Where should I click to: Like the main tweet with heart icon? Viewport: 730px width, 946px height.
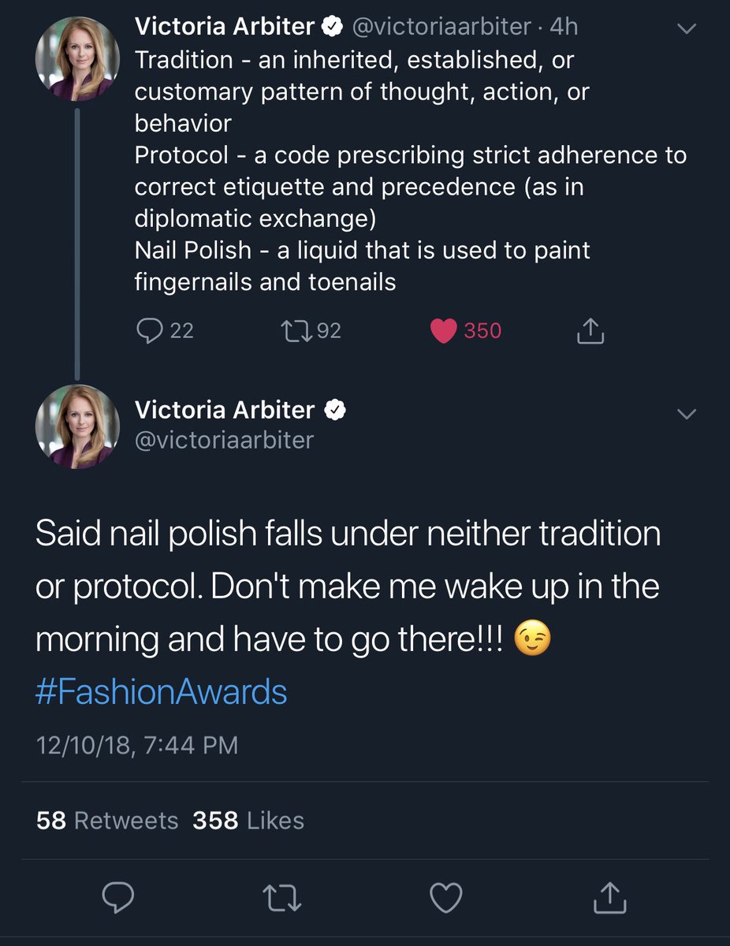coord(445,898)
